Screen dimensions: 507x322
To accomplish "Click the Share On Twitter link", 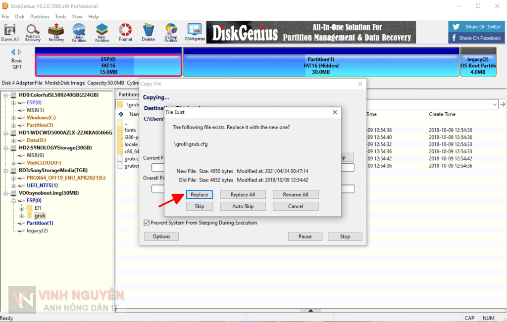I will point(478,27).
